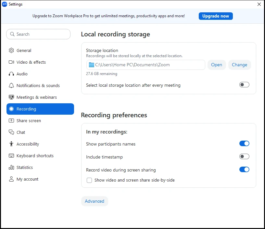265x229 pixels.
Task: Click into the settings Search field
Action: [x=38, y=34]
